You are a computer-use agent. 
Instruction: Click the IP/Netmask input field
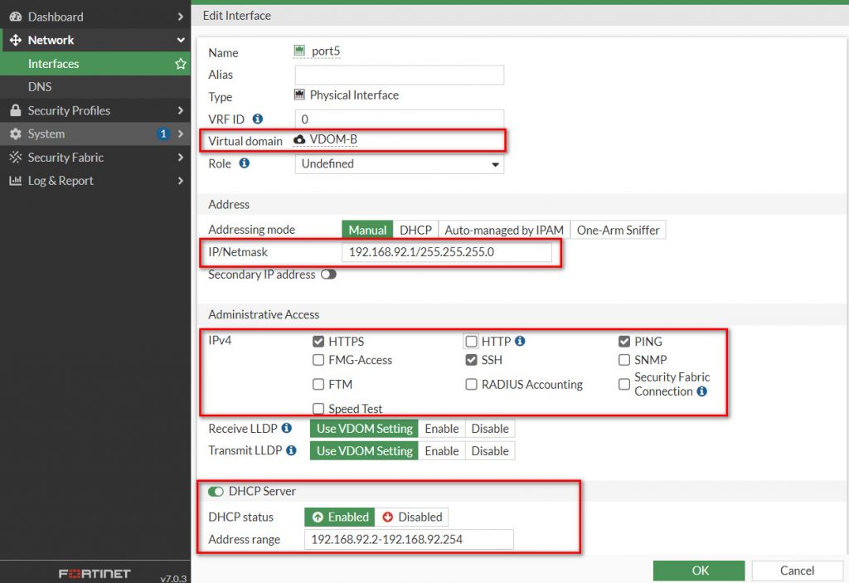point(448,251)
